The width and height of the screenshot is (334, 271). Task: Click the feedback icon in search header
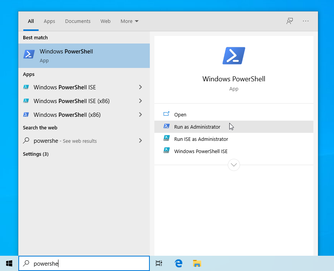[x=290, y=21]
